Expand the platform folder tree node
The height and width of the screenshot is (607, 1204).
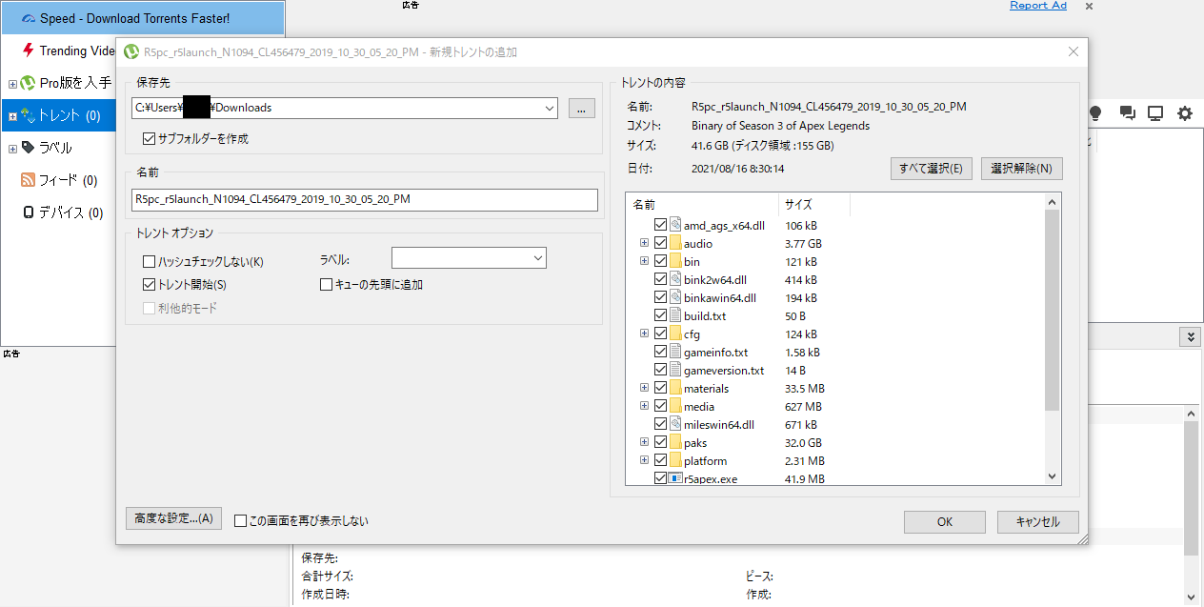tap(645, 460)
